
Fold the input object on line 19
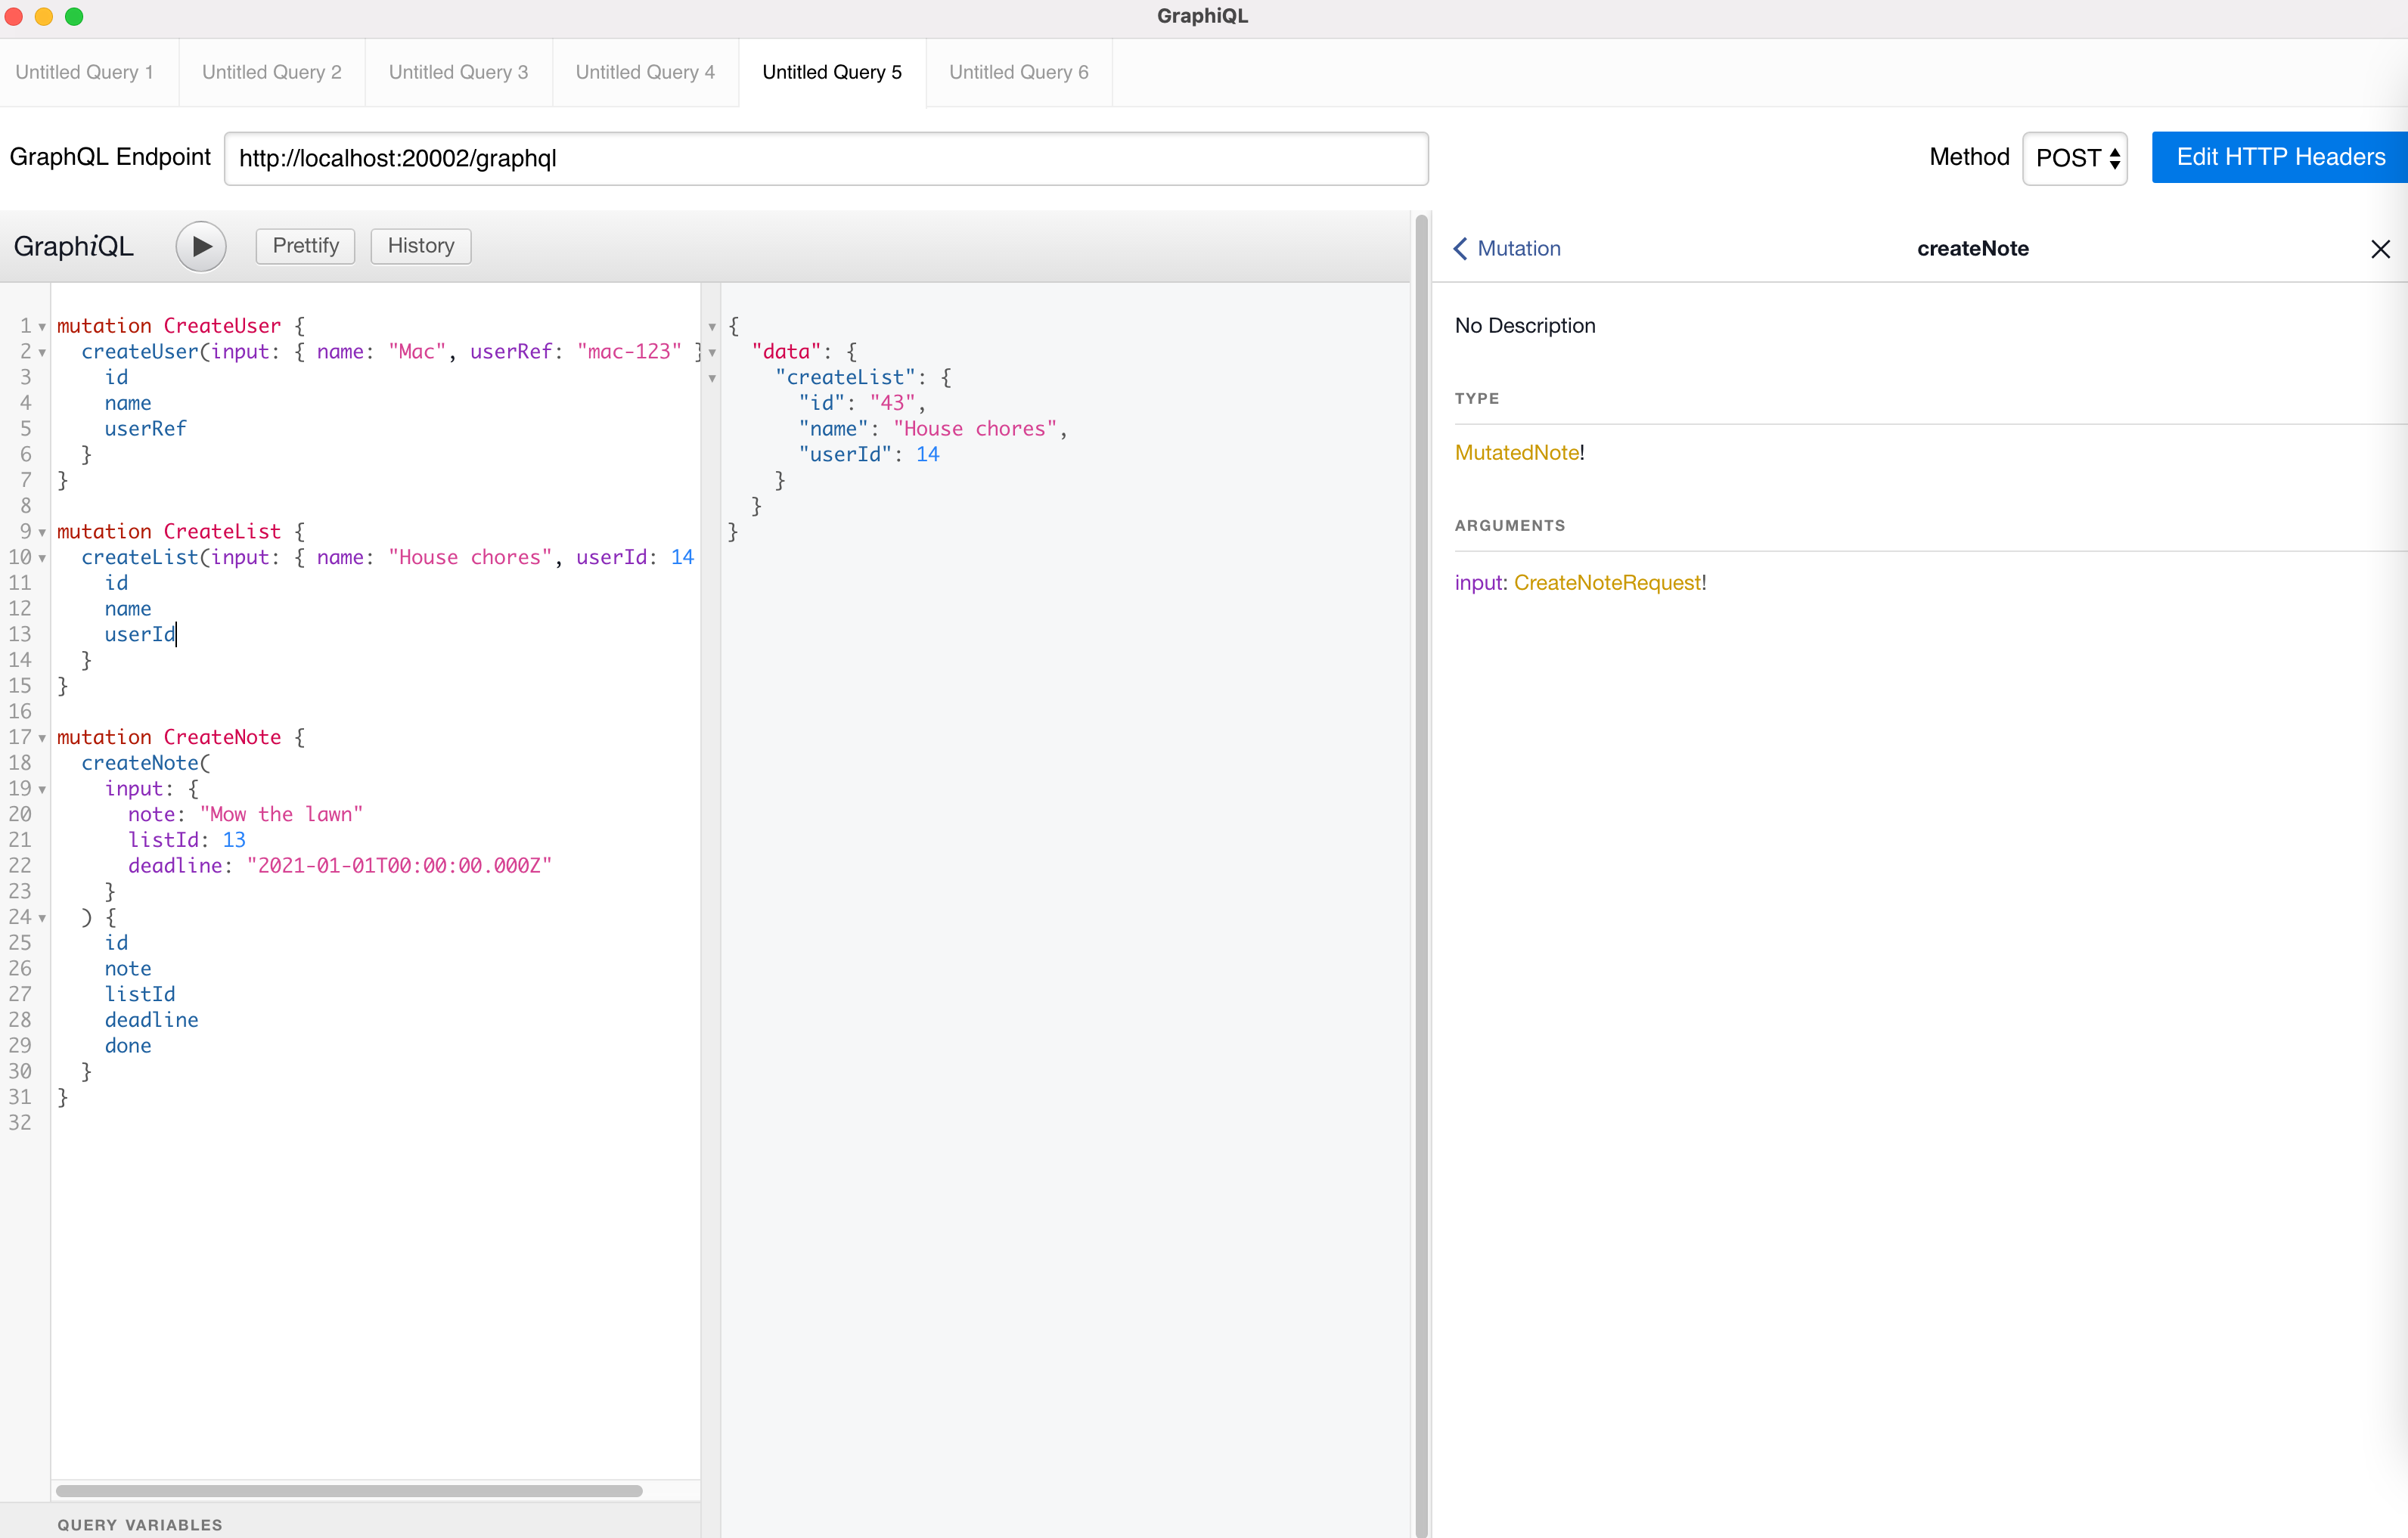pyautogui.click(x=42, y=790)
